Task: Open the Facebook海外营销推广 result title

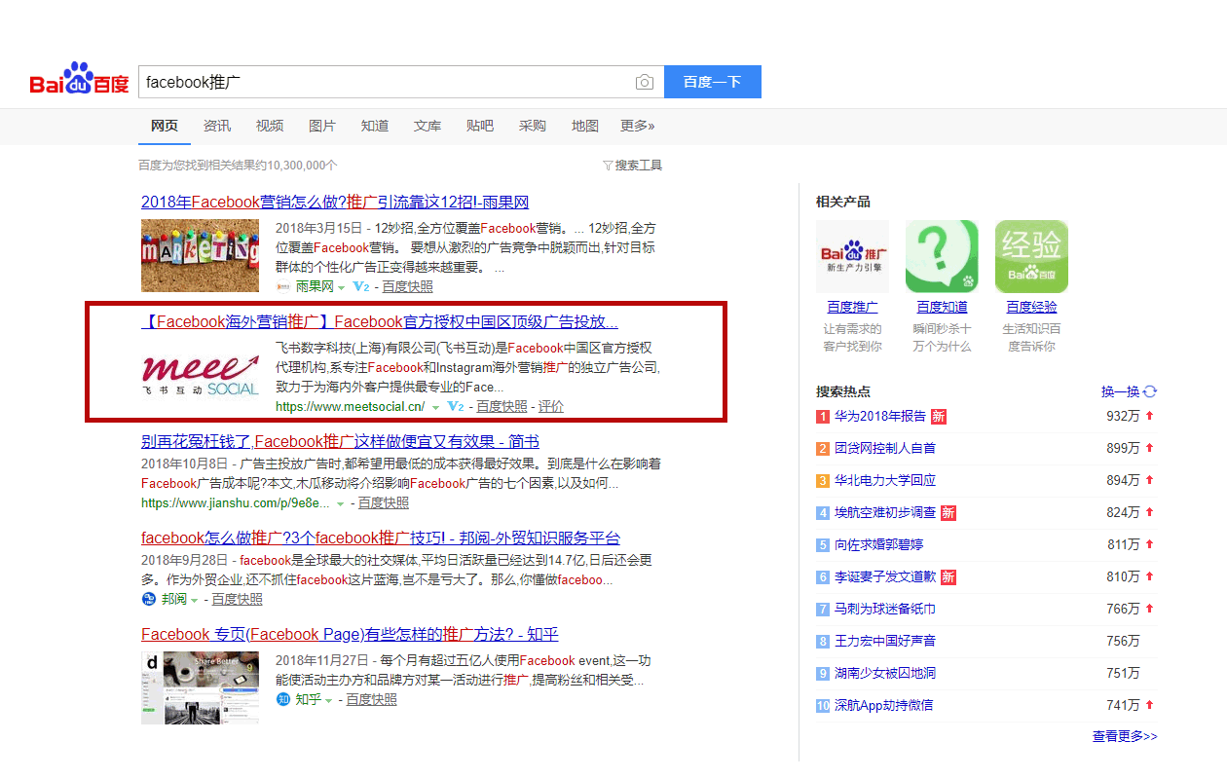Action: click(x=380, y=322)
